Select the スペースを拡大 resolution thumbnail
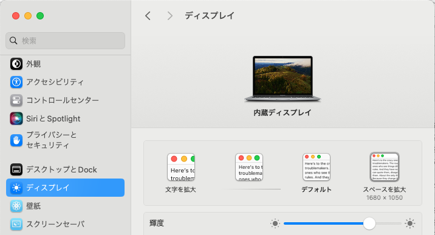Viewport: 435px width, 235px height. [x=385, y=167]
